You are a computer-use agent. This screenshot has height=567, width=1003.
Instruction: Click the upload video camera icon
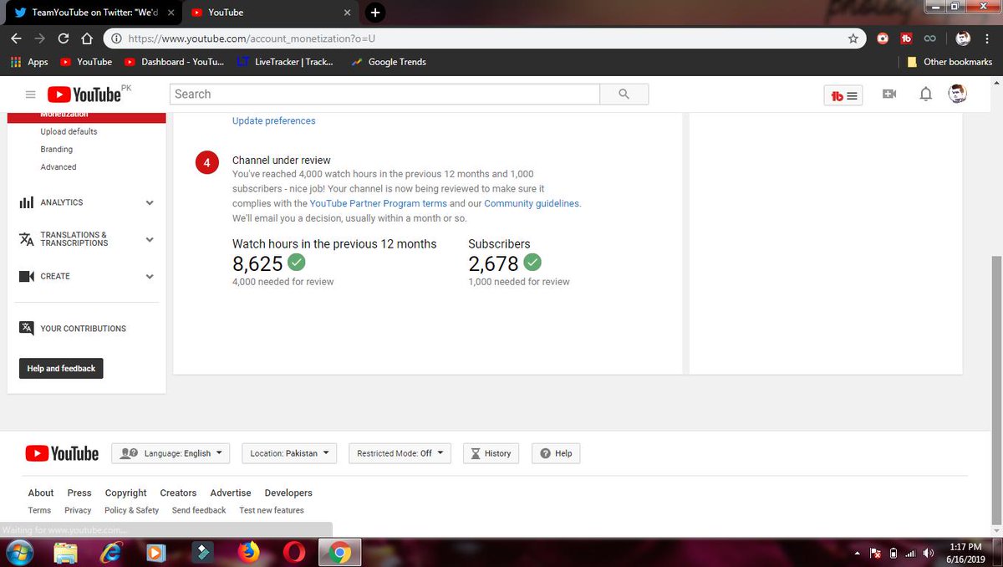[889, 94]
